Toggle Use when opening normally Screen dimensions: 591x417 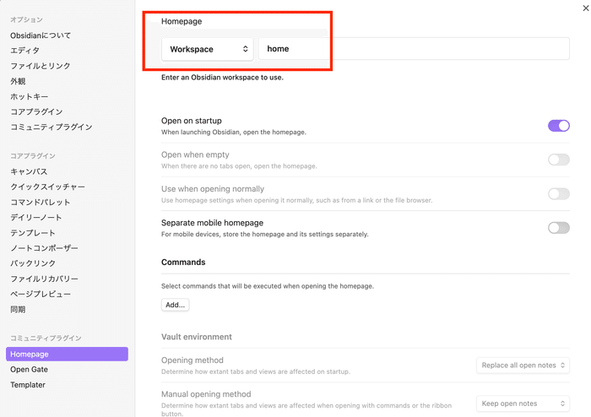pos(558,193)
